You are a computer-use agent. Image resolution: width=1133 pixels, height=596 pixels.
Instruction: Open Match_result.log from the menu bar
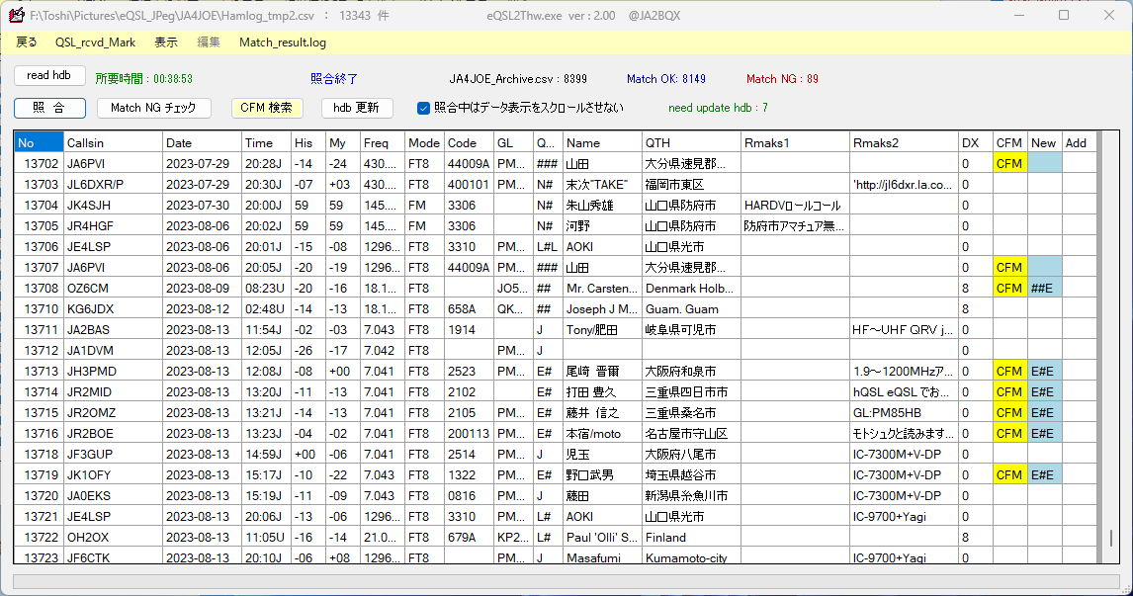pyautogui.click(x=282, y=43)
